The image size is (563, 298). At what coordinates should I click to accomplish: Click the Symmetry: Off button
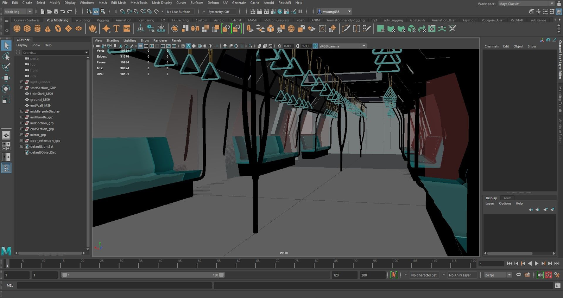219,12
